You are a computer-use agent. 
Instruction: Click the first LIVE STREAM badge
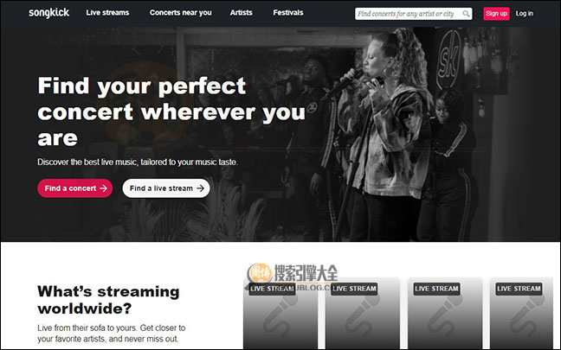click(x=272, y=289)
